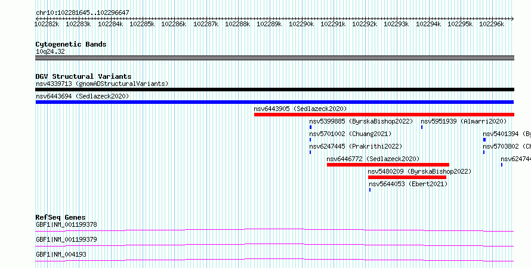Select the red nsv6446772 variant bar
The height and width of the screenshot is (268, 531).
tap(388, 165)
